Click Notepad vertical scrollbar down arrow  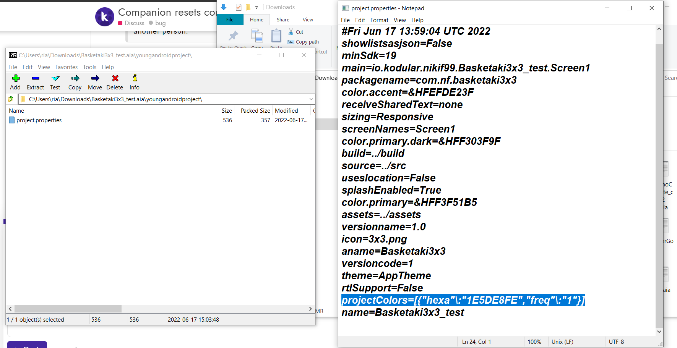click(x=659, y=332)
